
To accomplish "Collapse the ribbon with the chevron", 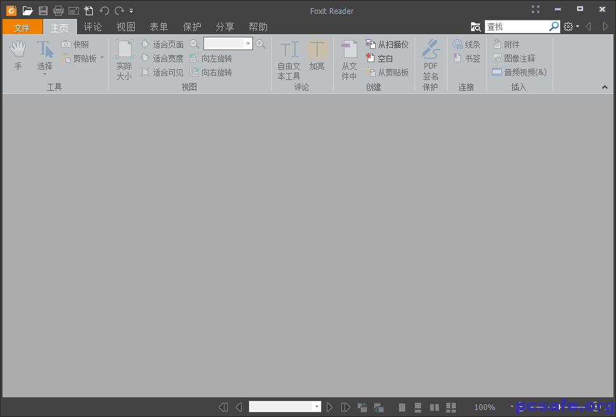I will click(605, 87).
